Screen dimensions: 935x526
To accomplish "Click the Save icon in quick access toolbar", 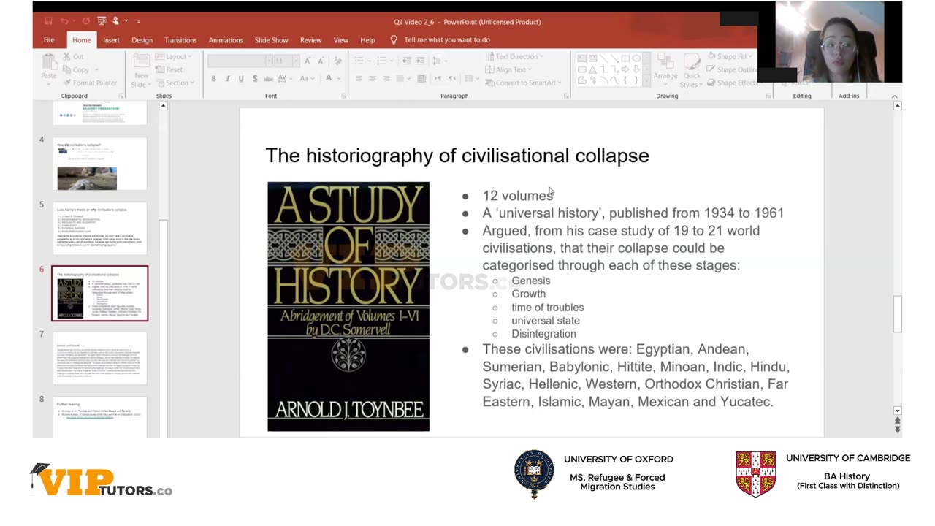I will (48, 21).
